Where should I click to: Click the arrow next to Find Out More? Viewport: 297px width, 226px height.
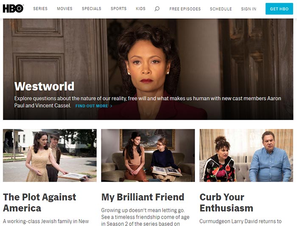[x=111, y=106]
